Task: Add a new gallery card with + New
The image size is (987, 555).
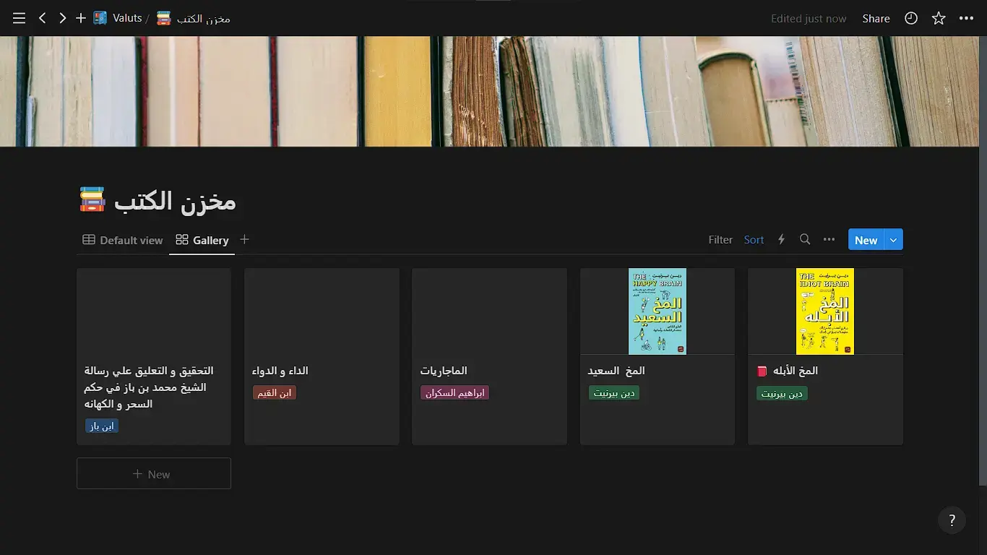Action: [153, 473]
